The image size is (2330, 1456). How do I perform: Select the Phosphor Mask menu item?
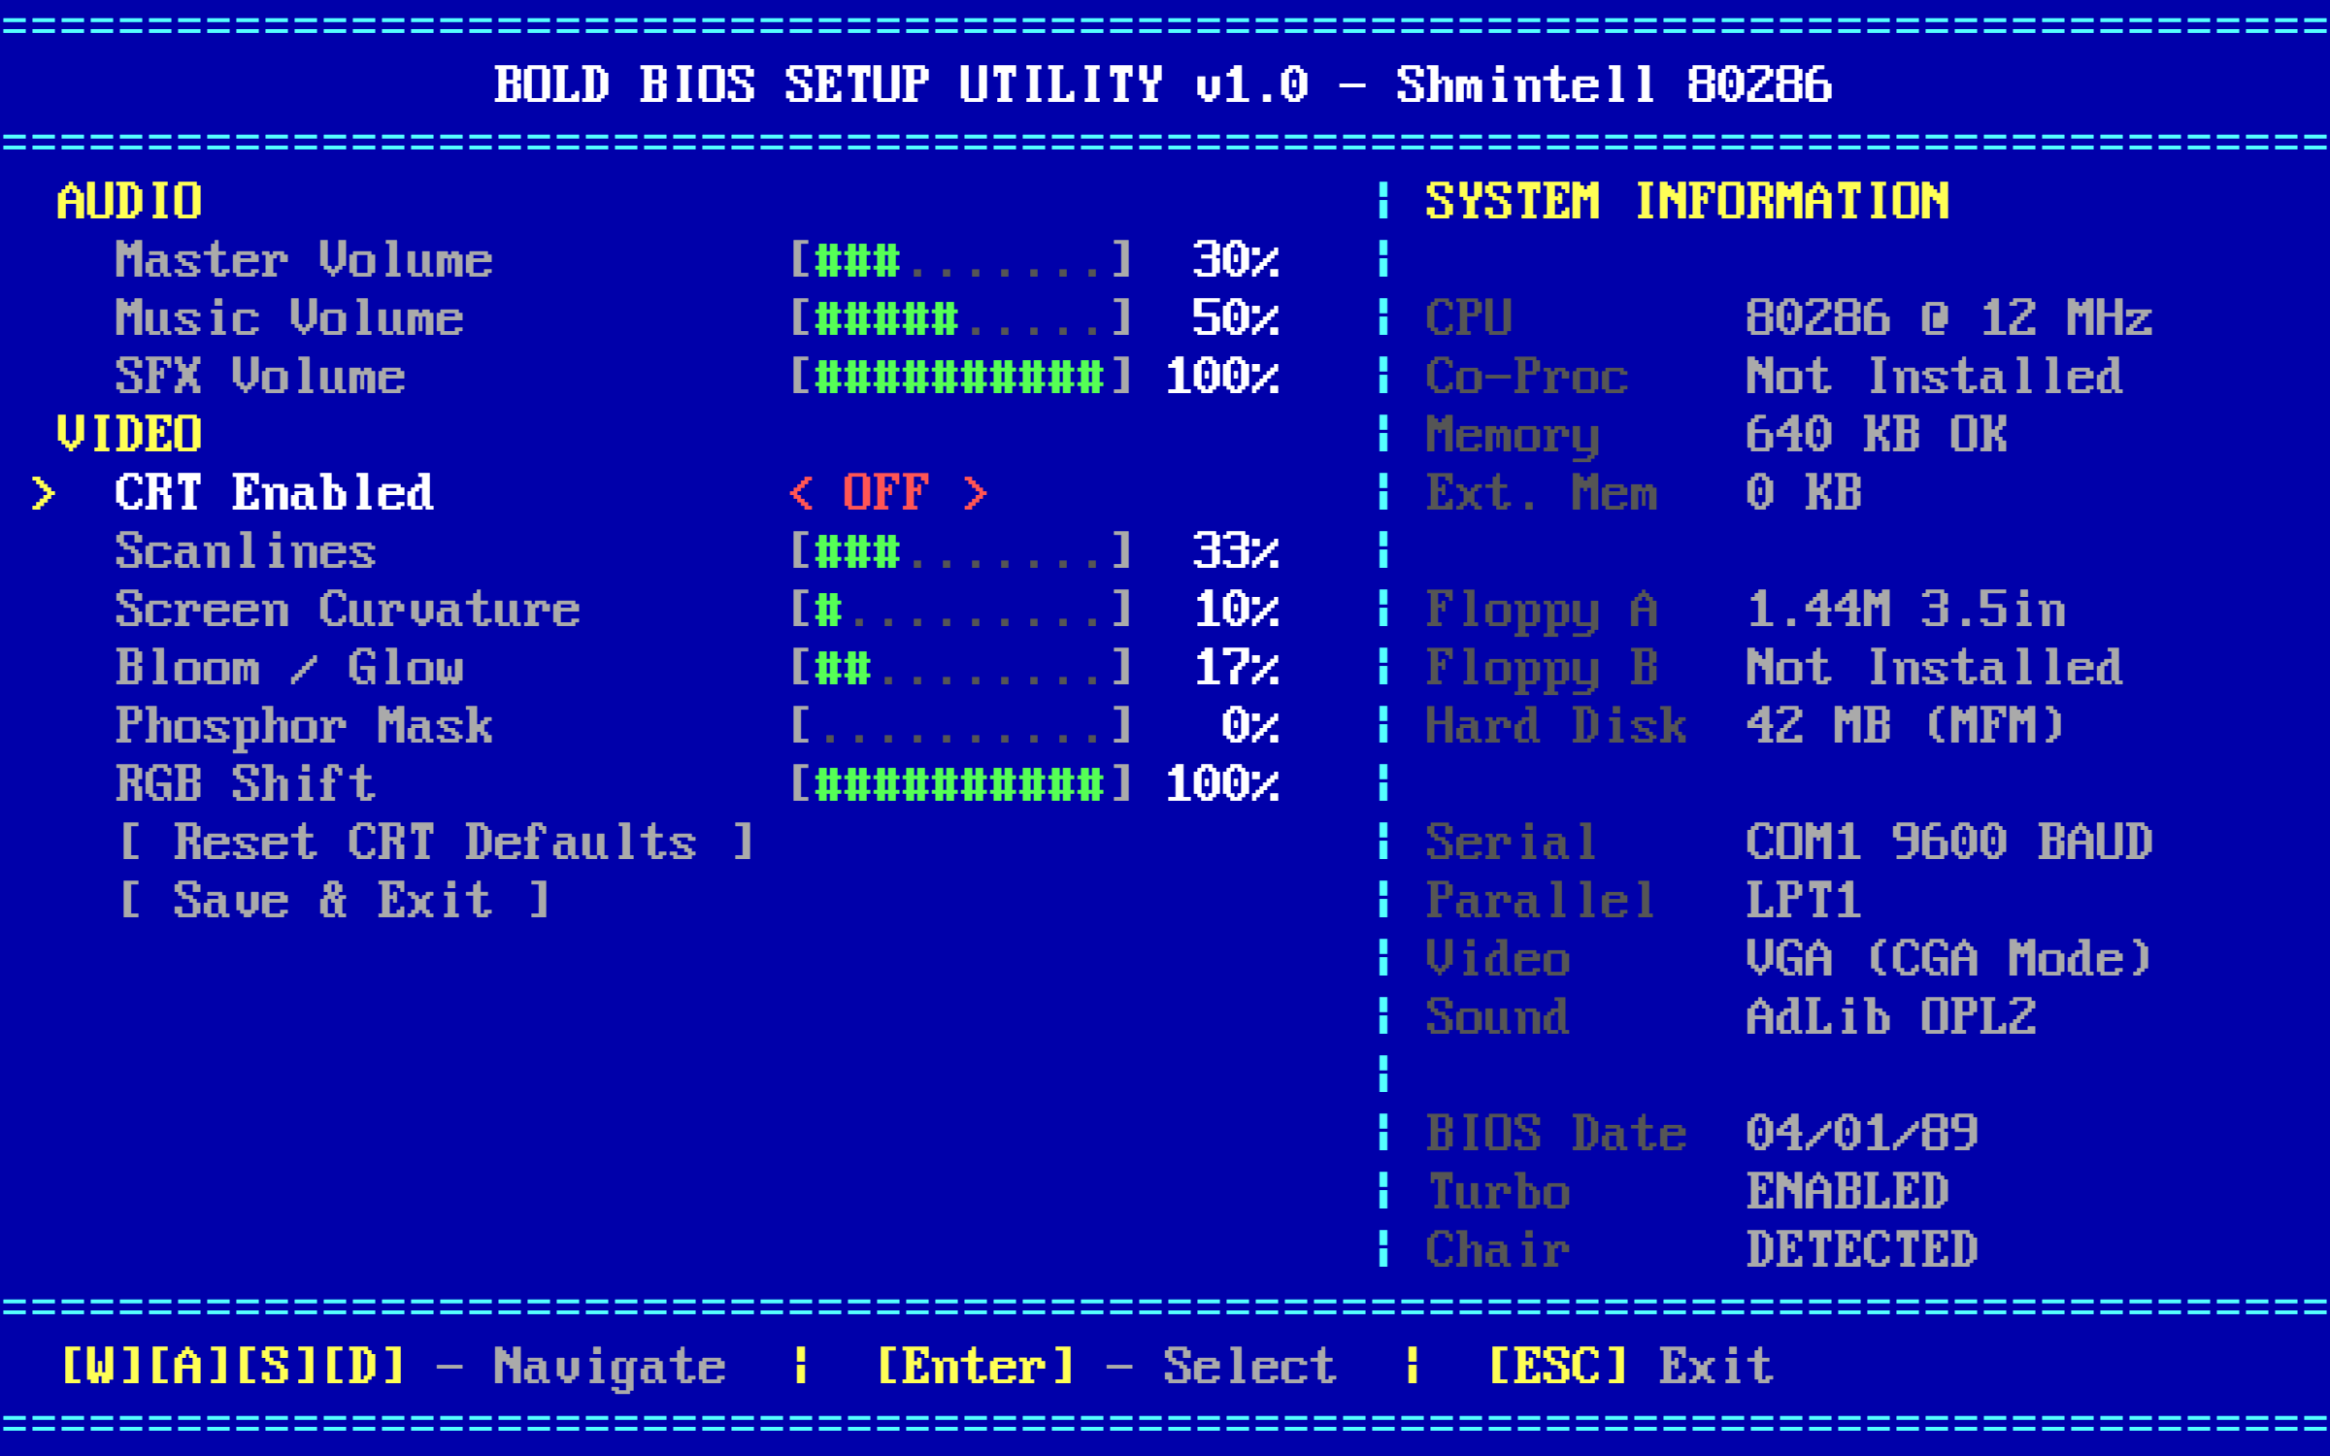pos(304,726)
